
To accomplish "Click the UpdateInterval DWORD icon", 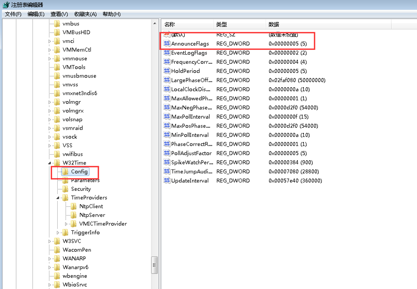I will [x=167, y=181].
